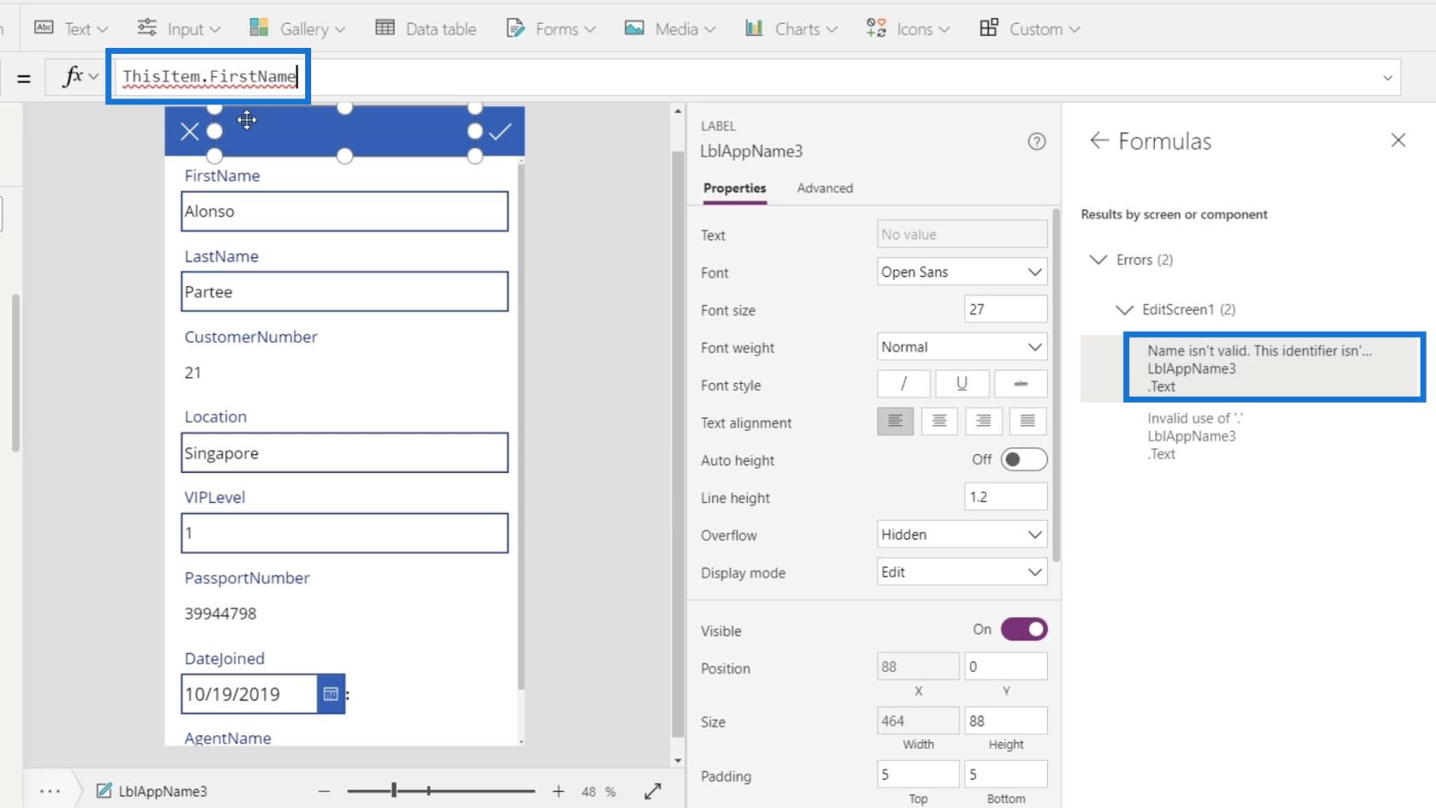Open the Icons menu
This screenshot has height=808, width=1436.
coord(908,28)
